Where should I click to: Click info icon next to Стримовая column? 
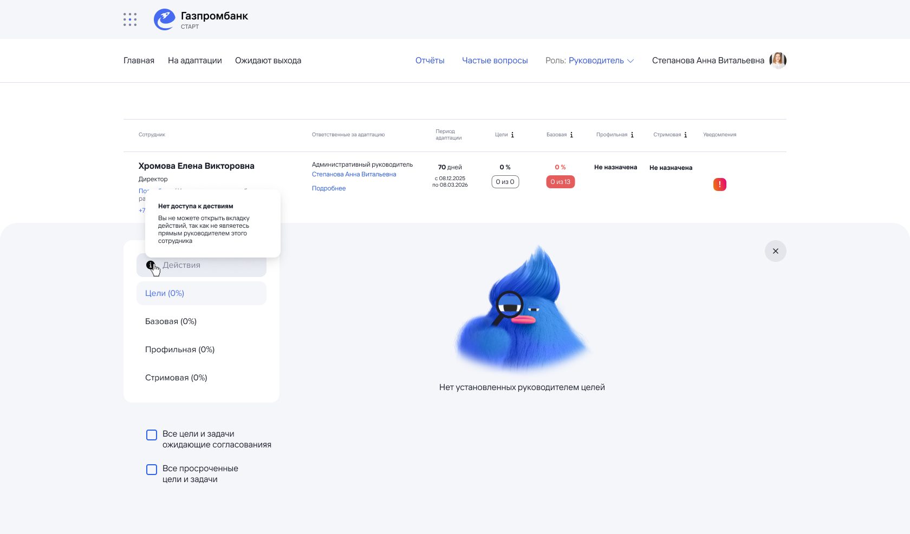pyautogui.click(x=686, y=135)
